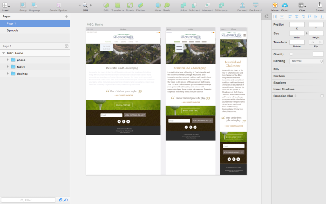Collapse the Page 1 pages list toggle
Image resolution: width=326 pixels, height=204 pixels.
[67, 46]
